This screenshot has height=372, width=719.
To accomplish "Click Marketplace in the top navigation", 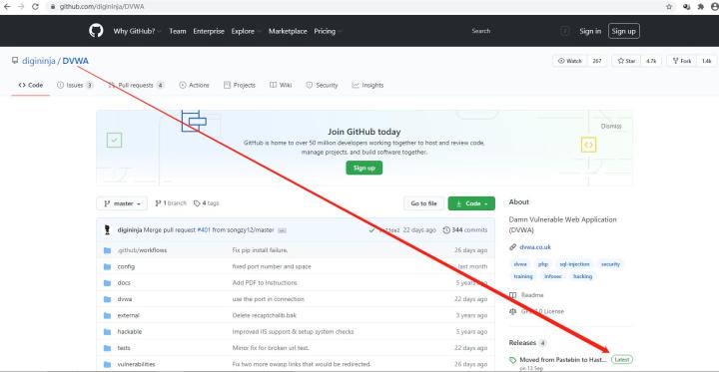I will click(x=288, y=31).
